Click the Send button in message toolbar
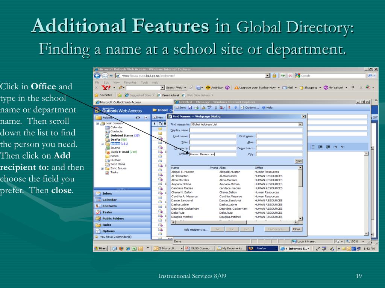 click(182, 108)
